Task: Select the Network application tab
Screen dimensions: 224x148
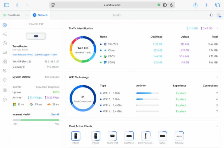Action: pyautogui.click(x=40, y=15)
